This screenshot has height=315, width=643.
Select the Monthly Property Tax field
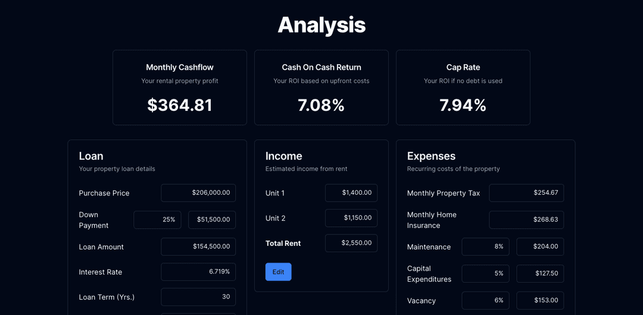point(526,193)
